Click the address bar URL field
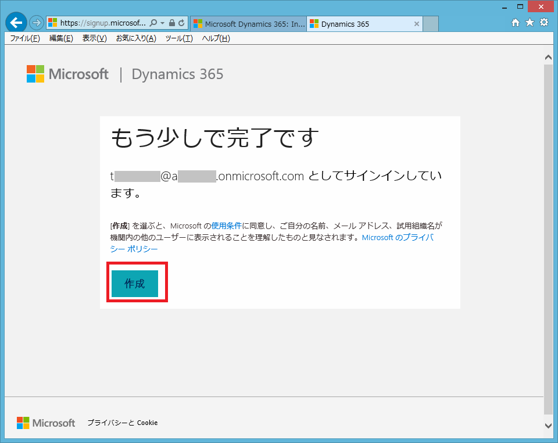 (x=103, y=23)
